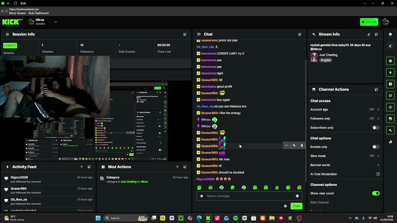
Task: Reload the page from title bar
Action: (x=15, y=3)
